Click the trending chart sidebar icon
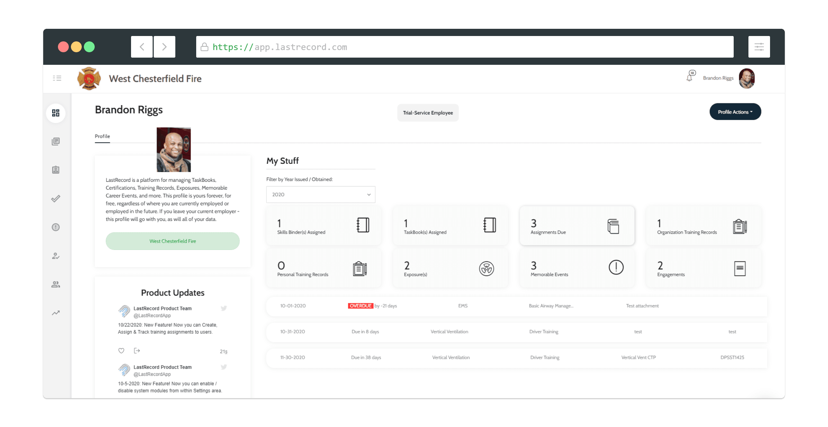Viewport: 828px width, 427px height. tap(56, 313)
